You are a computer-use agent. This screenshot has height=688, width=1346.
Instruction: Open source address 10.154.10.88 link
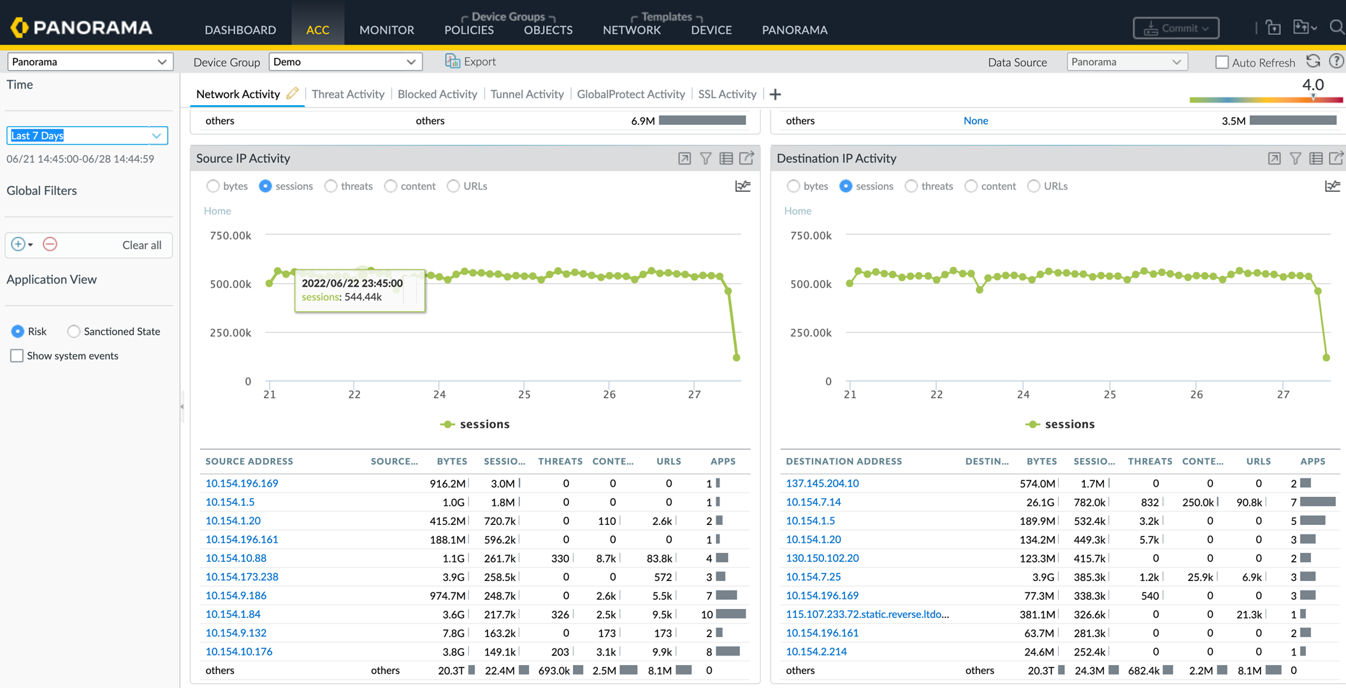click(x=236, y=558)
